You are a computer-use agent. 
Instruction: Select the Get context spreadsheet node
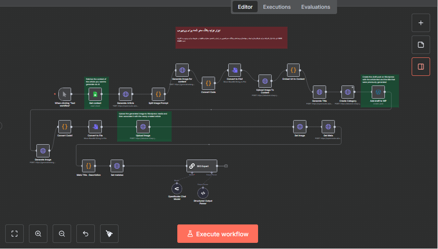click(95, 94)
